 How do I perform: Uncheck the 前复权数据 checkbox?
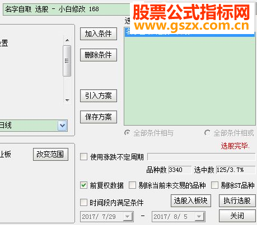pyautogui.click(x=83, y=185)
